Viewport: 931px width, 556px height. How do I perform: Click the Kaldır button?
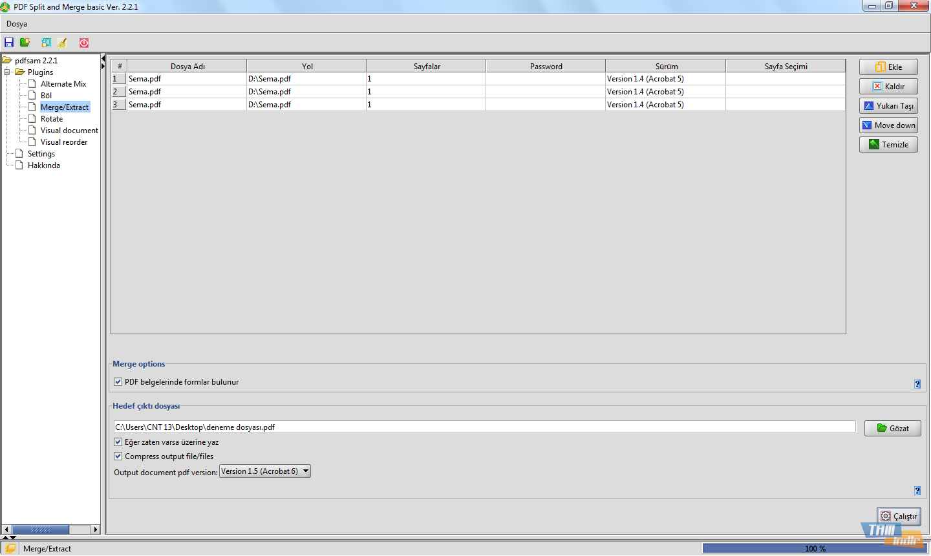click(888, 87)
